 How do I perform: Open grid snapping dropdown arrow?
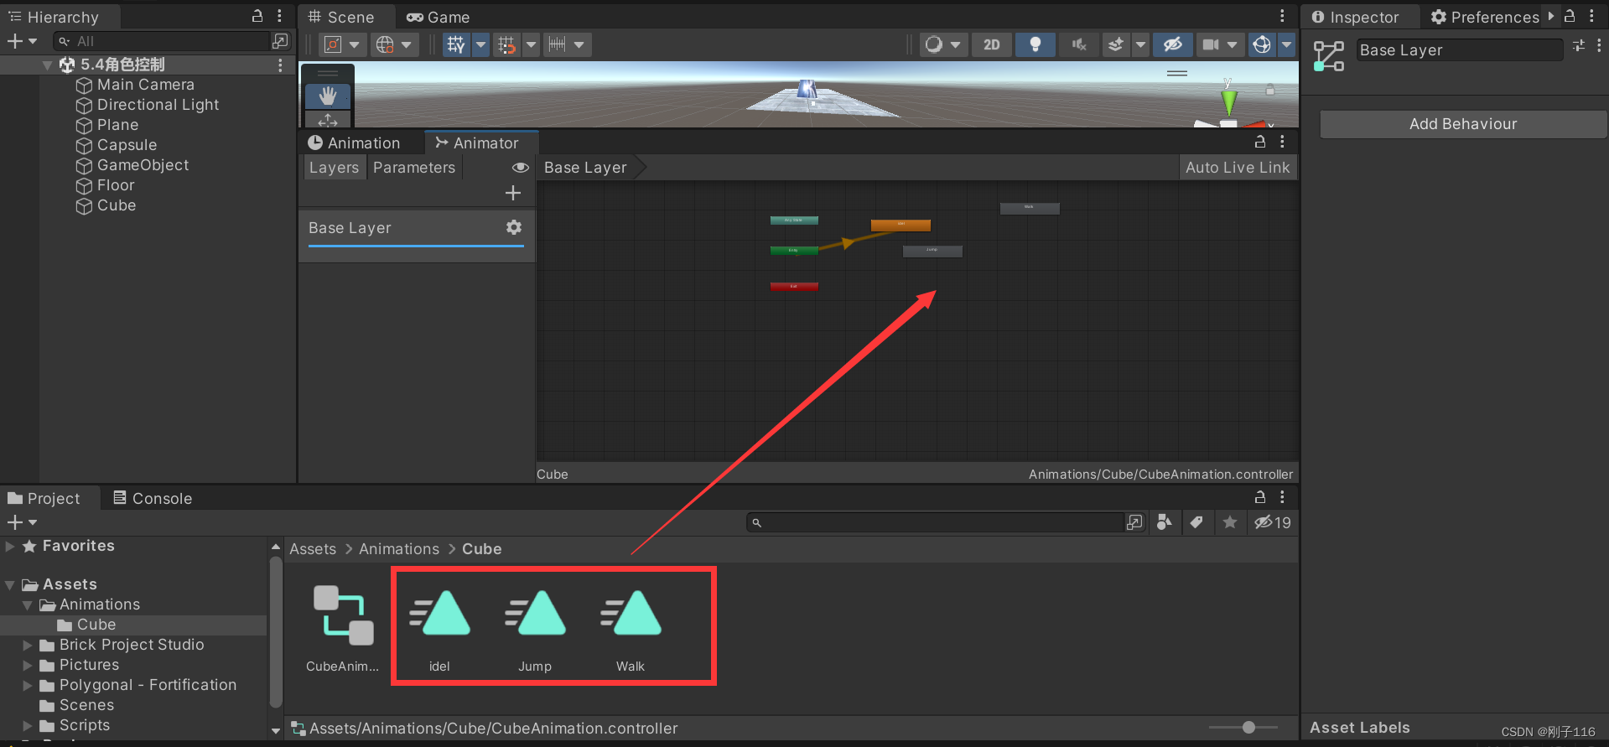[532, 44]
